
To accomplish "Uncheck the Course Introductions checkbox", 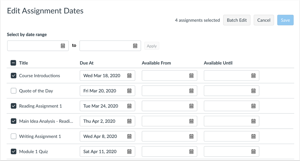I will [x=14, y=75].
